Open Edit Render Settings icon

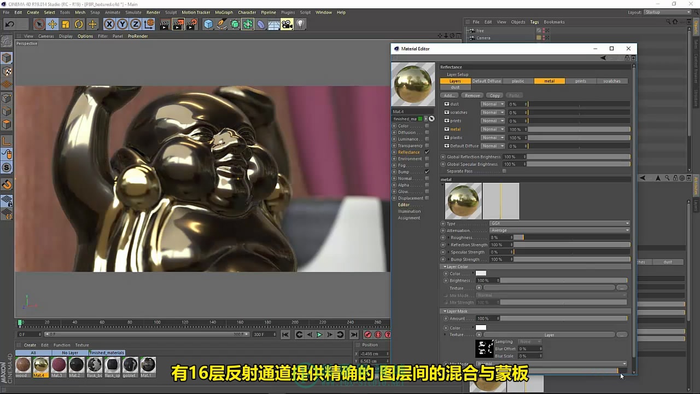191,24
